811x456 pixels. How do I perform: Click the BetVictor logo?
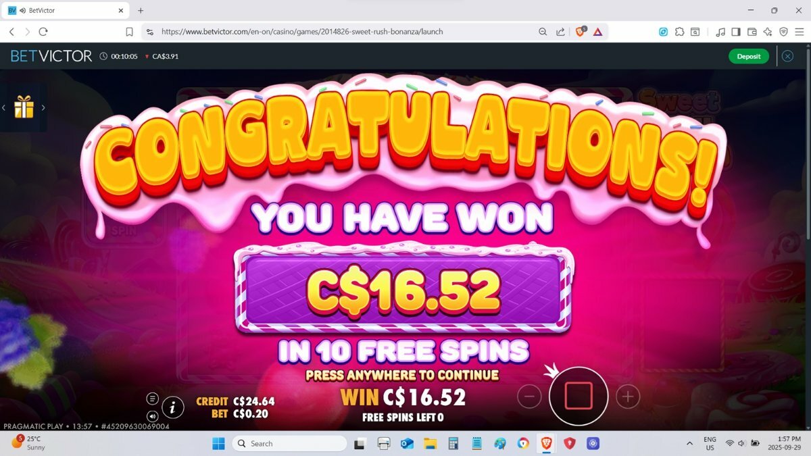point(51,56)
